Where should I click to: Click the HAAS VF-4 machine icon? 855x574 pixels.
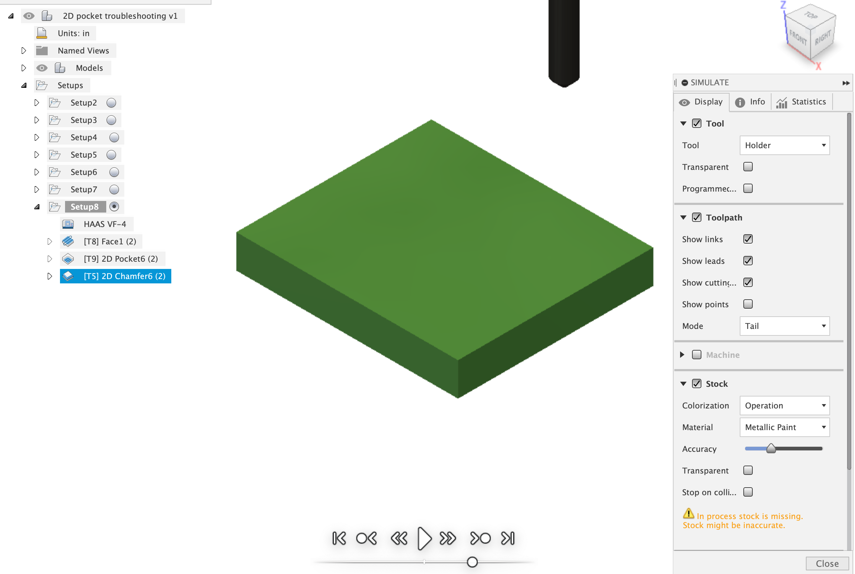68,224
